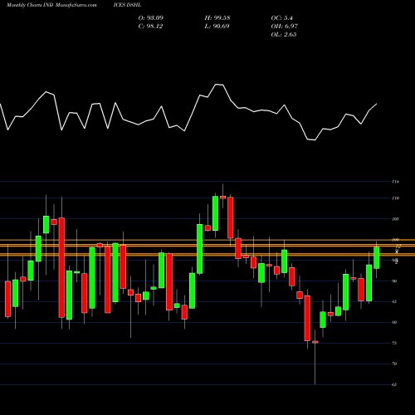This screenshot has height=415, width=415.
Task: Click the 'OC: 5.4' reading
Action: (x=281, y=18)
